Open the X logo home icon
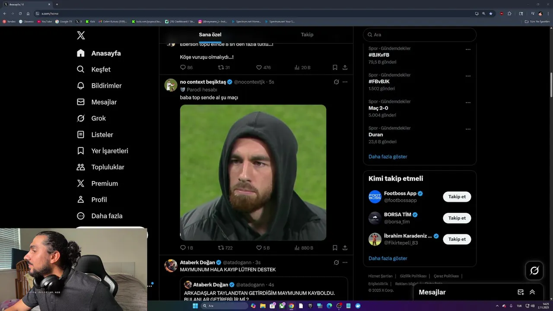 pos(81,35)
